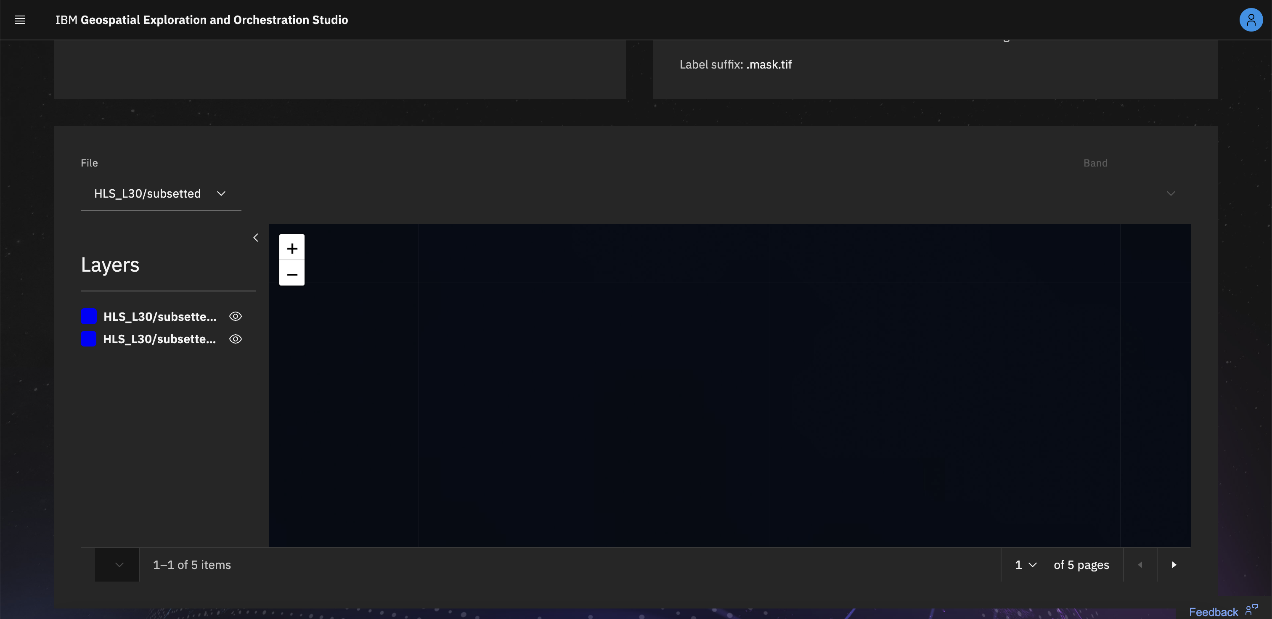Open the page number selector
The width and height of the screenshot is (1272, 619).
(x=1025, y=565)
